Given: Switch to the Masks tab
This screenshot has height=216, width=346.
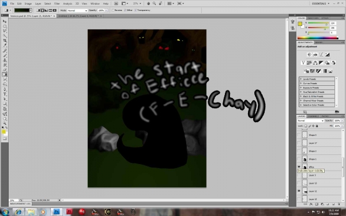Looking at the screenshot, I should pyautogui.click(x=318, y=42).
